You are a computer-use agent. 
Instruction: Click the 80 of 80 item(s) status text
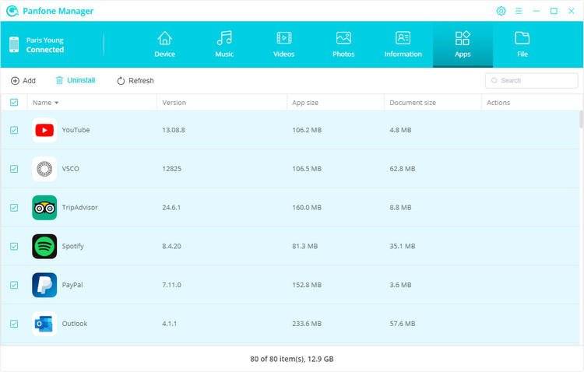pyautogui.click(x=292, y=359)
